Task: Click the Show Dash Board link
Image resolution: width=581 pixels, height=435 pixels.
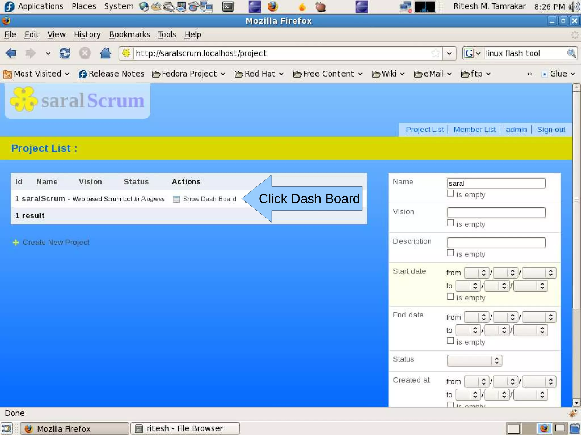Action: (210, 199)
